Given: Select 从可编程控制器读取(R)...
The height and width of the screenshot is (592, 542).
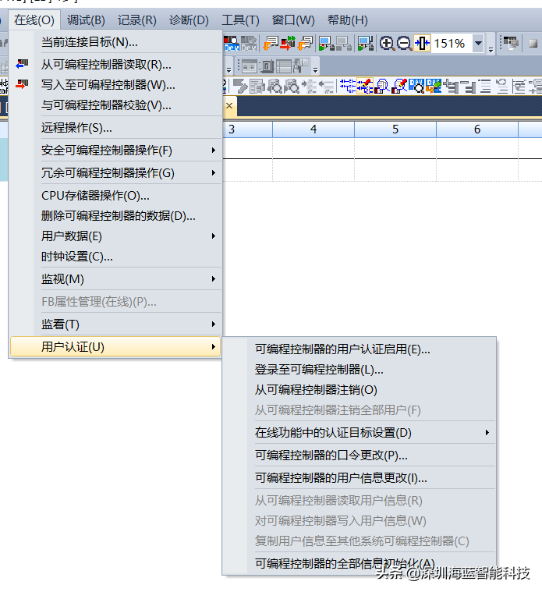Looking at the screenshot, I should click(116, 65).
